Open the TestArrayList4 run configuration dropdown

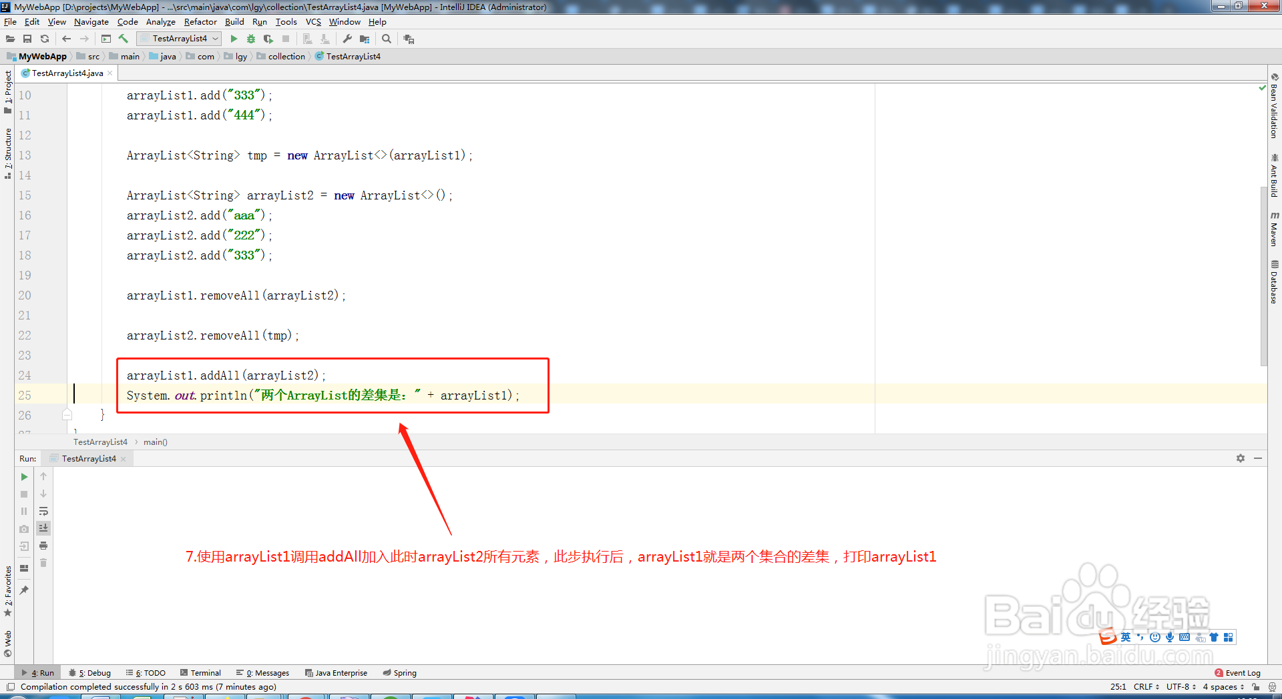pyautogui.click(x=179, y=39)
